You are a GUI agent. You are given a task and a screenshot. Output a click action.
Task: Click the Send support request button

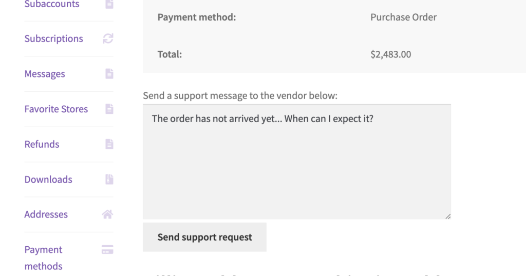(x=204, y=237)
